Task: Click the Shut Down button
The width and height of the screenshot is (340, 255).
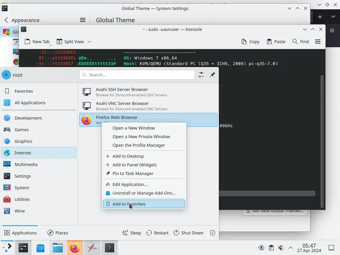Action: click(189, 233)
